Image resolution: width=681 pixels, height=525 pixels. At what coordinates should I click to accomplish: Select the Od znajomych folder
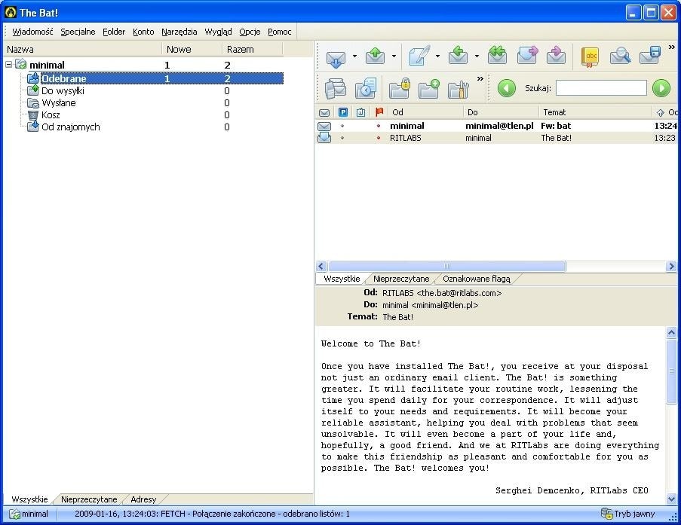click(70, 127)
